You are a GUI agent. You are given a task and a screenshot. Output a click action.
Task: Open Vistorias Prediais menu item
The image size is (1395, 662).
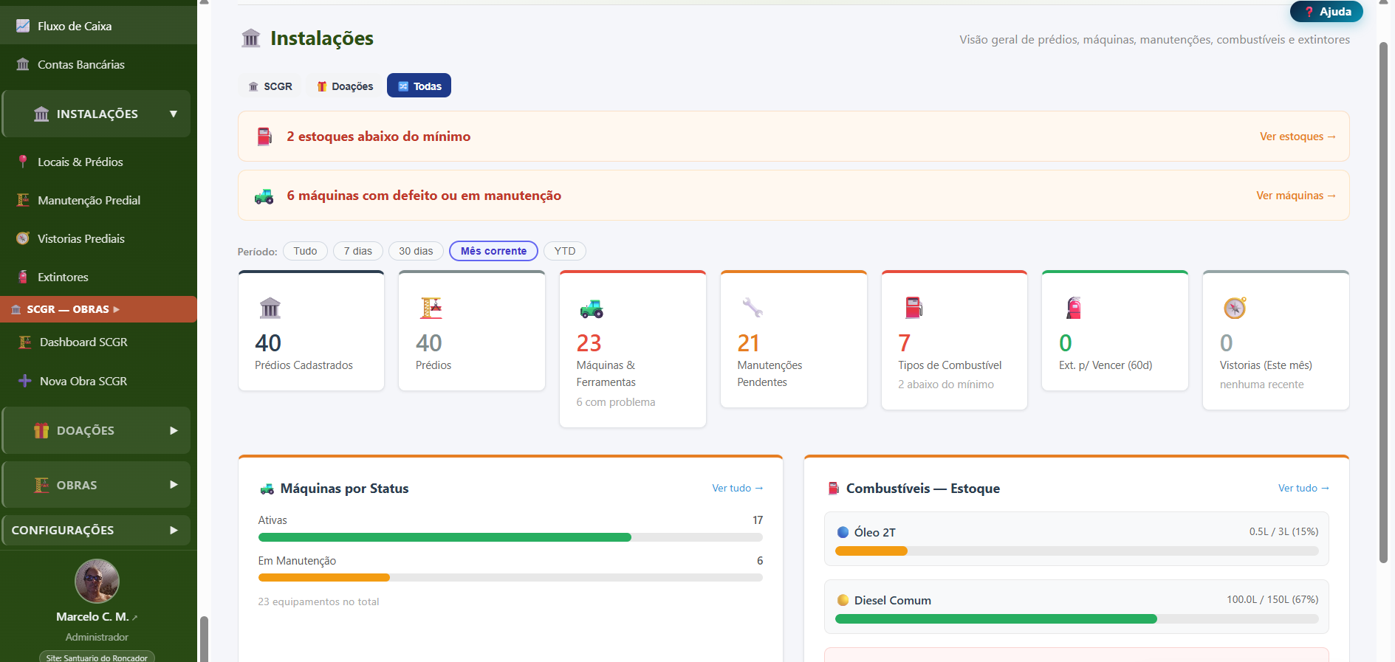tap(98, 238)
